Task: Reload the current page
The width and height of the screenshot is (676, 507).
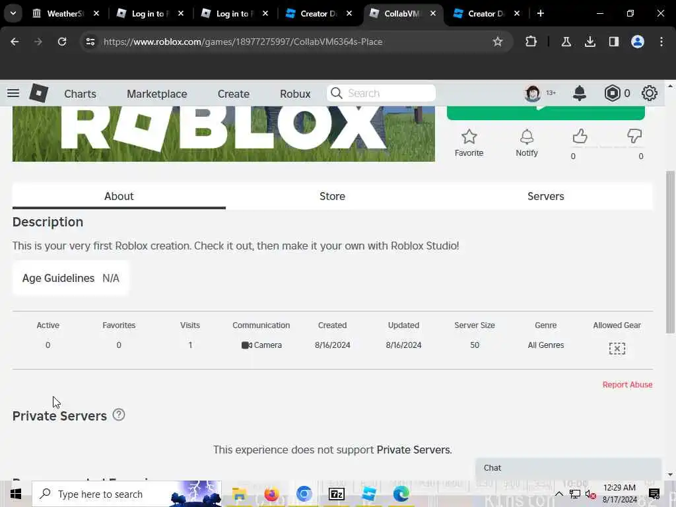Action: pyautogui.click(x=62, y=42)
